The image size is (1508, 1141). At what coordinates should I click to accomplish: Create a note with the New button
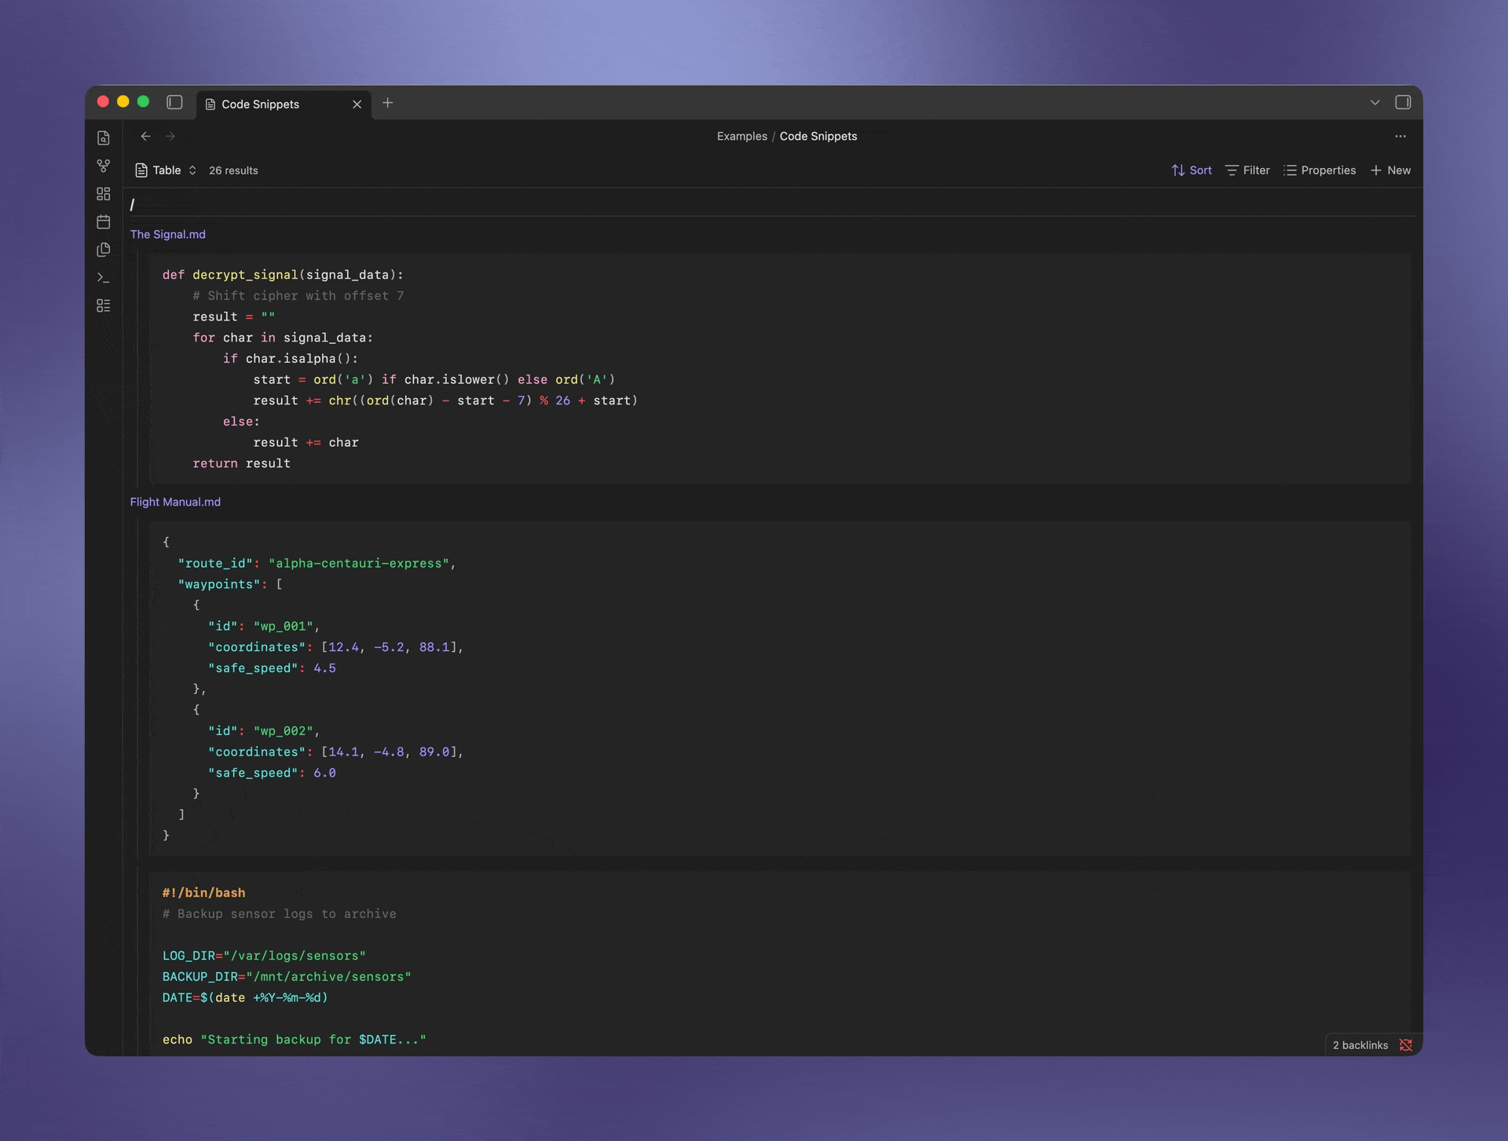1390,170
